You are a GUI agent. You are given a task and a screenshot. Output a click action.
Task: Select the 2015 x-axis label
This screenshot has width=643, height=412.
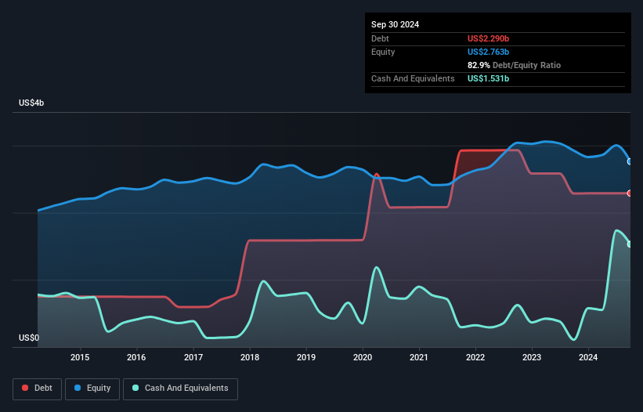(x=80, y=357)
